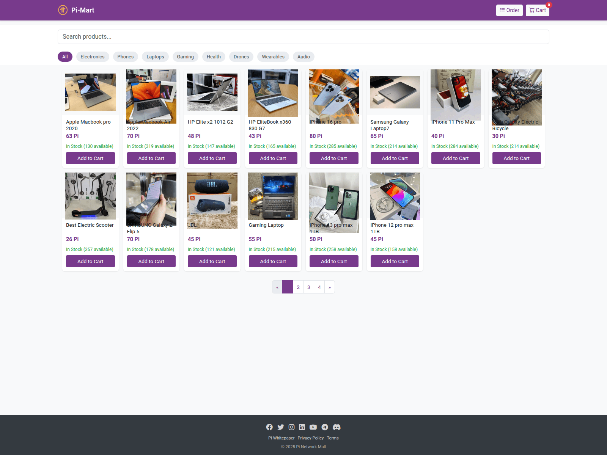Go to pagination page 3
The image size is (607, 455).
[x=309, y=287]
